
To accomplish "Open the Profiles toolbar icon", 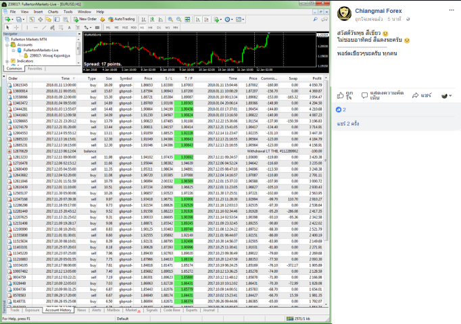I will [20, 20].
